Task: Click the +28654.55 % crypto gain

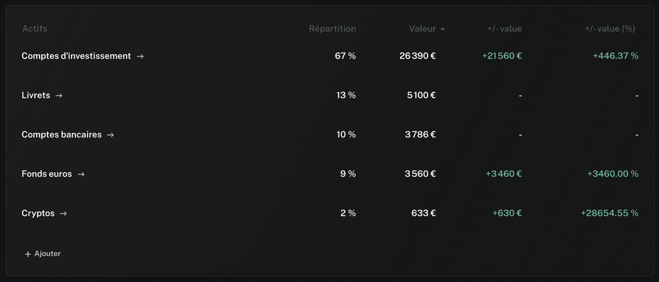Action: pyautogui.click(x=610, y=213)
